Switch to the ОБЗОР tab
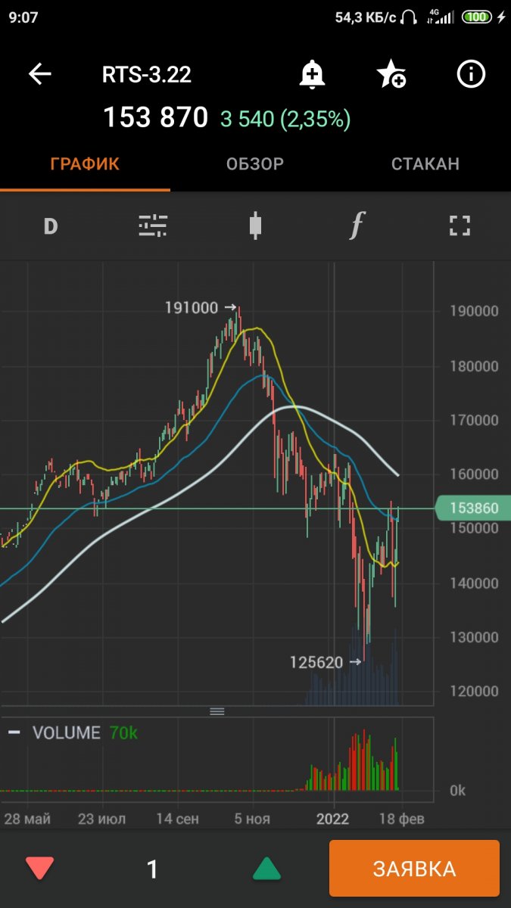The height and width of the screenshot is (908, 511). point(255,164)
